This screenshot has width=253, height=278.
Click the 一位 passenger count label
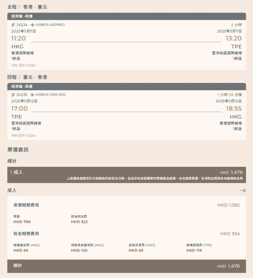(243, 190)
